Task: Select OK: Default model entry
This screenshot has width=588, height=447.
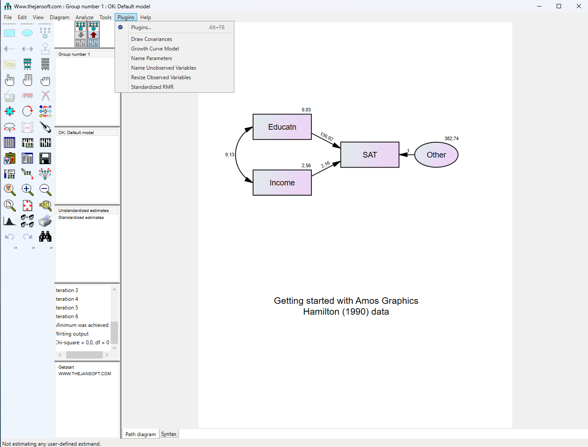Action: 87,133
